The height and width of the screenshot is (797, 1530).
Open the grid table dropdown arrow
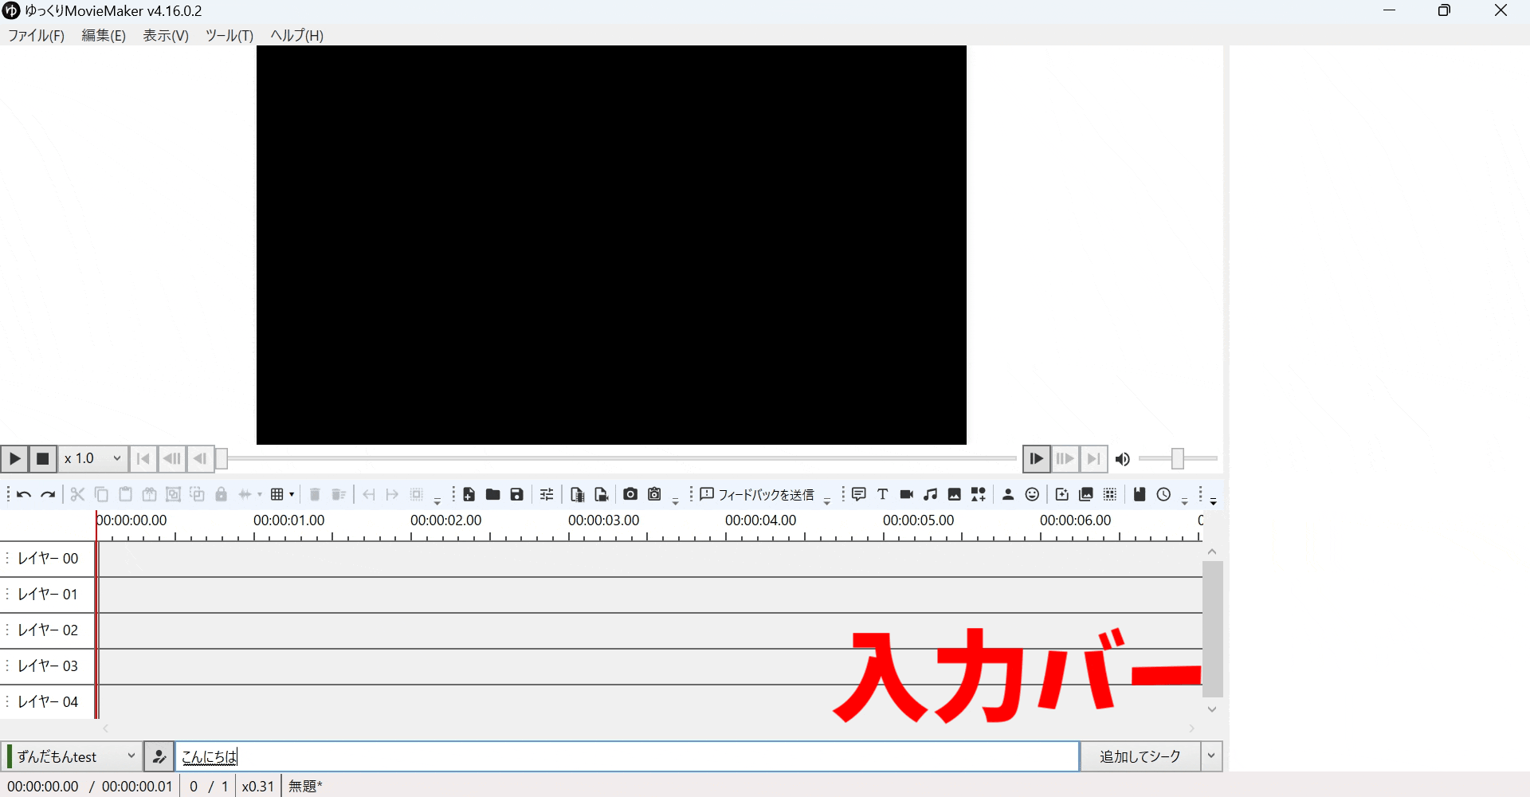(x=292, y=495)
